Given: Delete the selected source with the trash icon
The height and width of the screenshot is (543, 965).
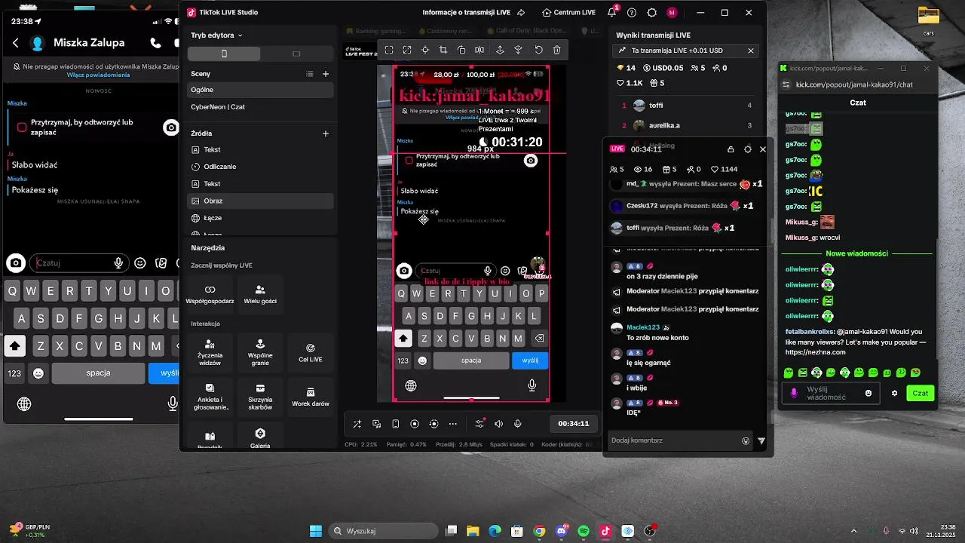Looking at the screenshot, I should 556,50.
